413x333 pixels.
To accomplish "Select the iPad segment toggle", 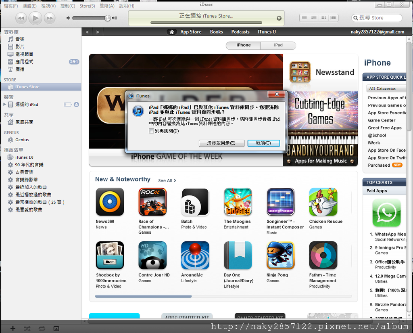I will 278,45.
